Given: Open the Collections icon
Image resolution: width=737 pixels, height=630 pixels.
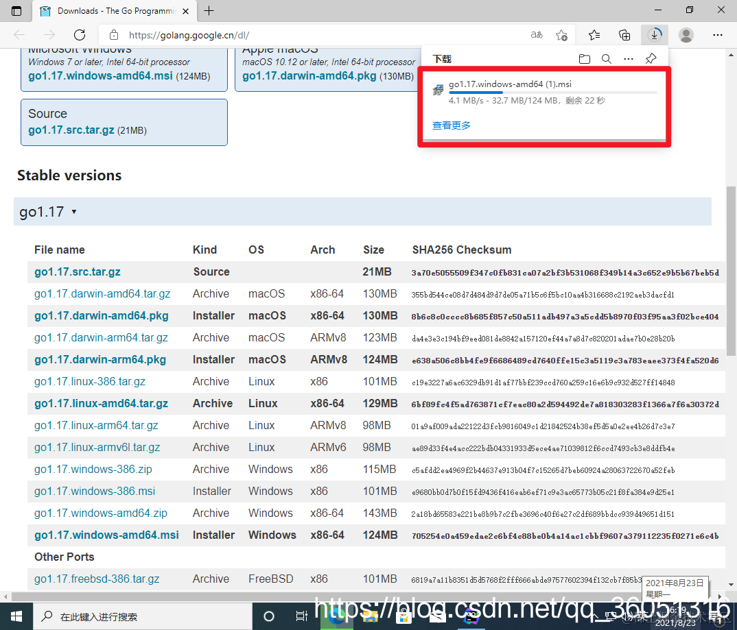Looking at the screenshot, I should pos(624,35).
